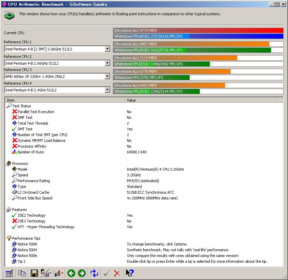
Task: Go back with the green left arrow
Action: (71, 273)
